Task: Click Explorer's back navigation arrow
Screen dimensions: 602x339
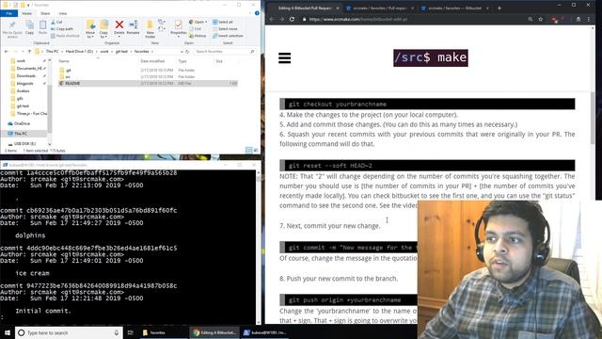Action: pyautogui.click(x=7, y=51)
